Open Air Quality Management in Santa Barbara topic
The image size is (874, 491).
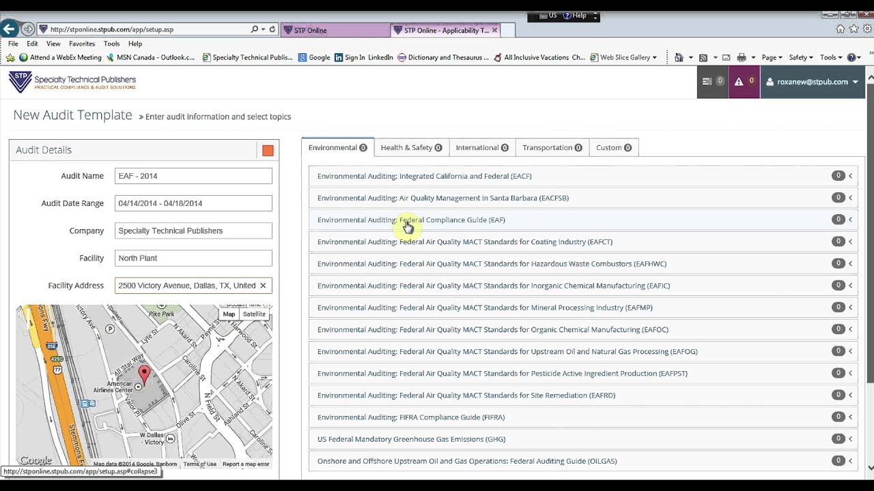[442, 198]
